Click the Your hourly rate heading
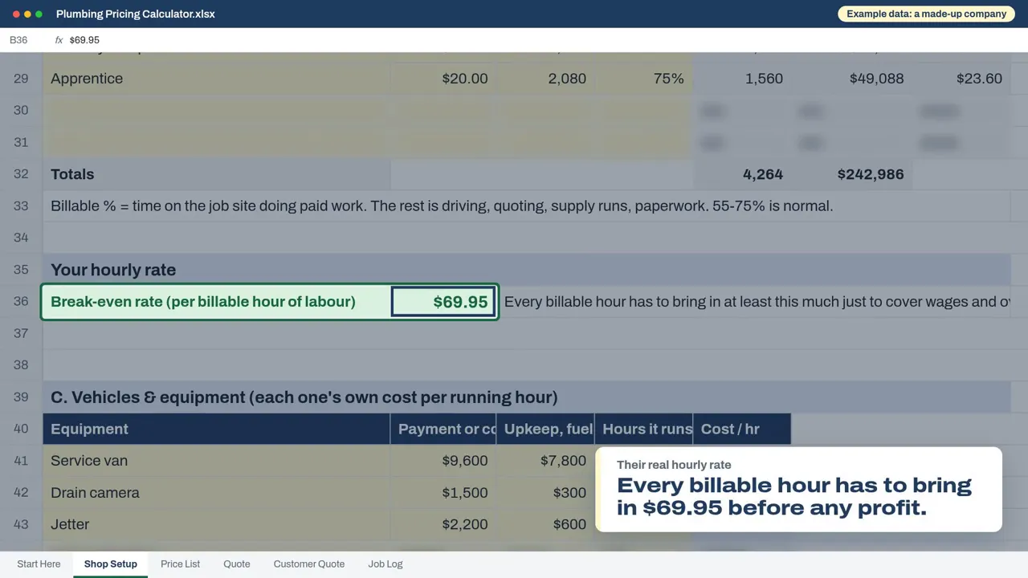The height and width of the screenshot is (578, 1028). 113,270
